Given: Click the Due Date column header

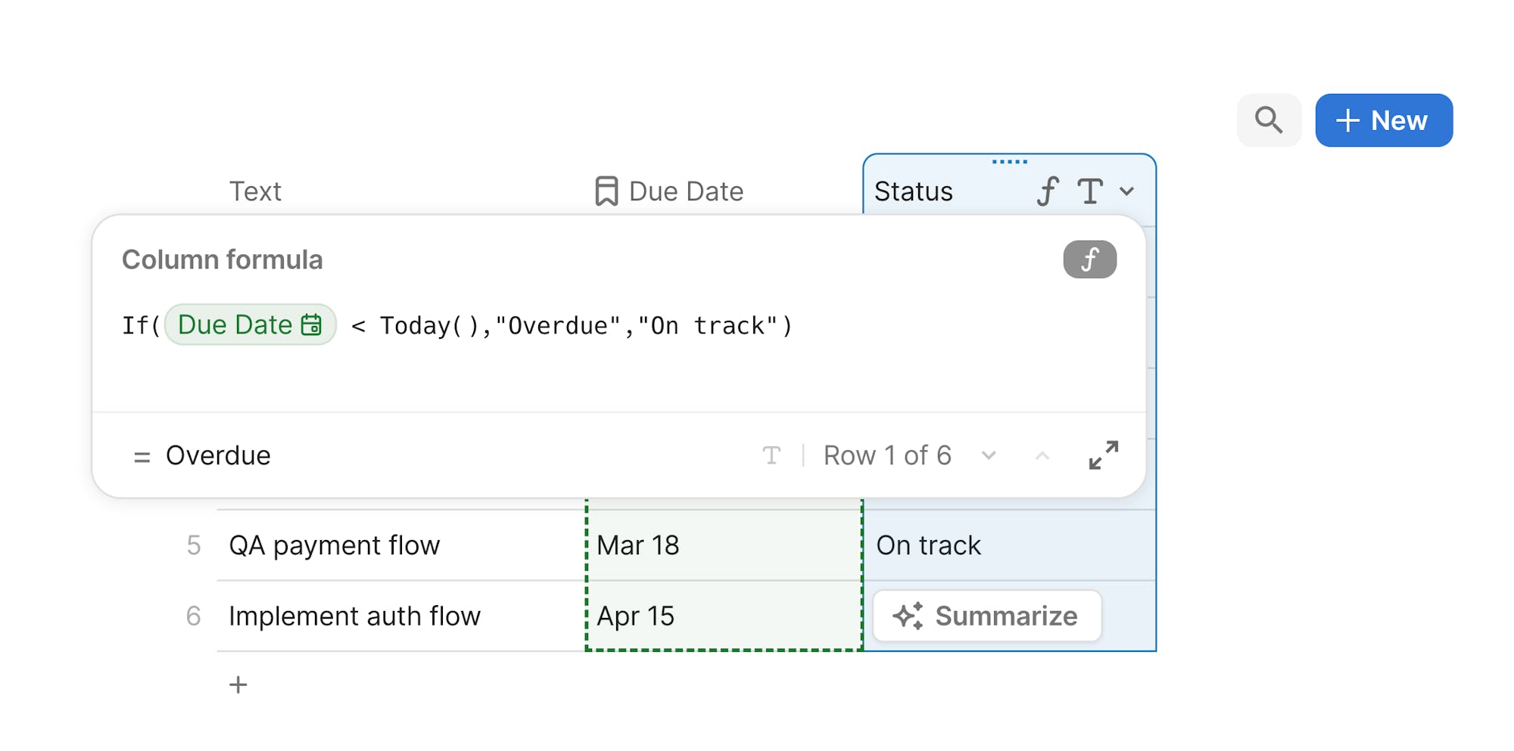Looking at the screenshot, I should (x=685, y=191).
